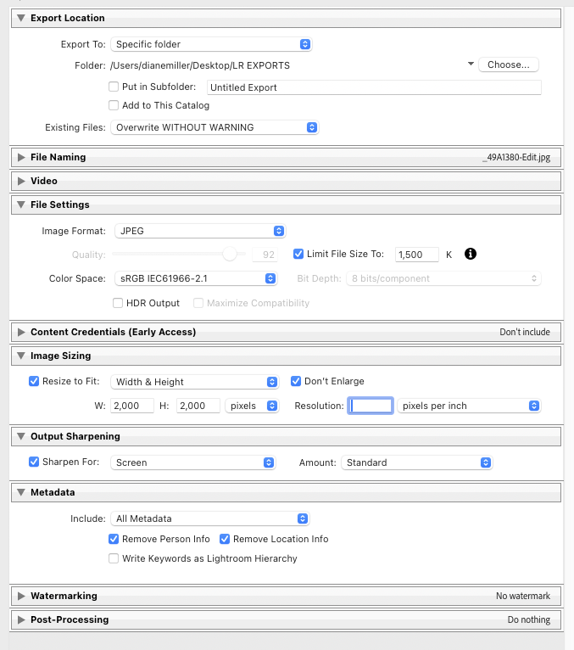Click the Quality slider handle

pyautogui.click(x=230, y=254)
